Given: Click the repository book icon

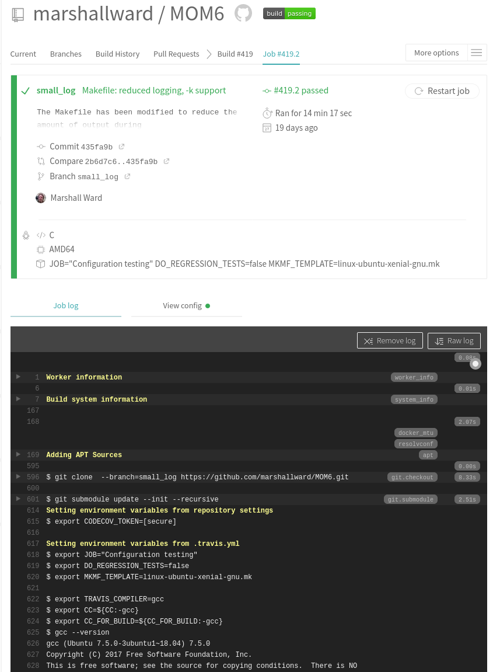Looking at the screenshot, I should click(18, 15).
